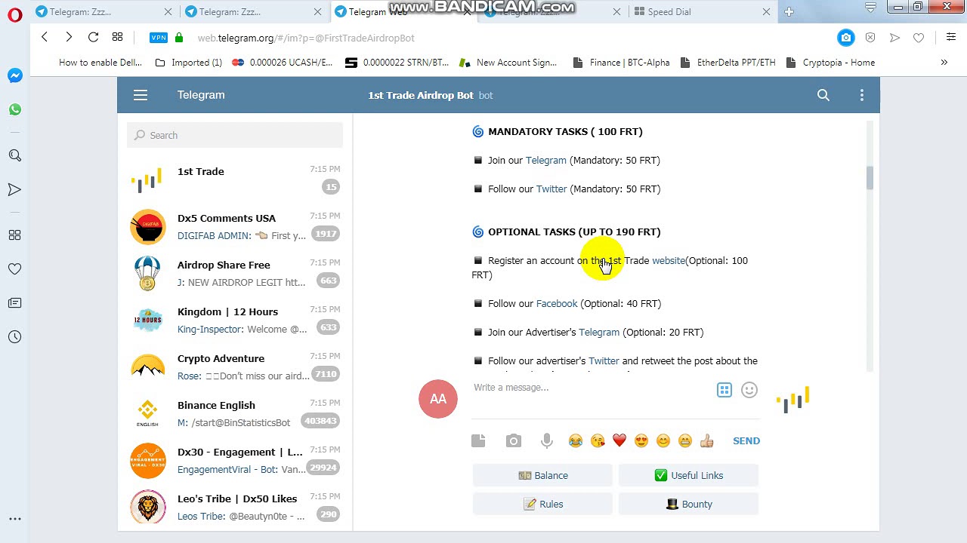Open mandatory Twitter link

[551, 189]
